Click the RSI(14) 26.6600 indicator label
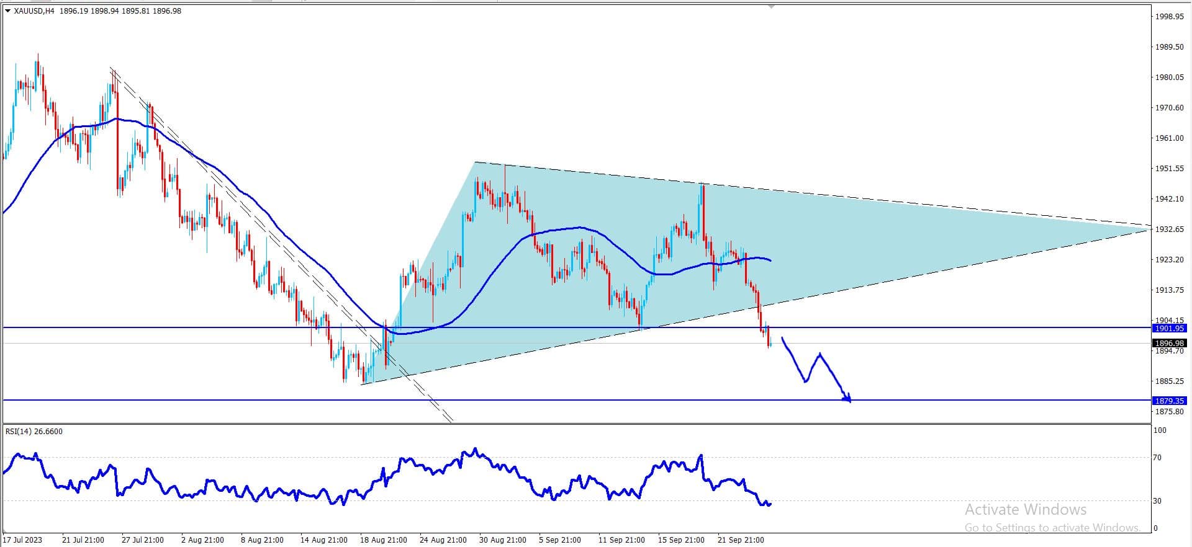1192x547 pixels. pyautogui.click(x=34, y=431)
